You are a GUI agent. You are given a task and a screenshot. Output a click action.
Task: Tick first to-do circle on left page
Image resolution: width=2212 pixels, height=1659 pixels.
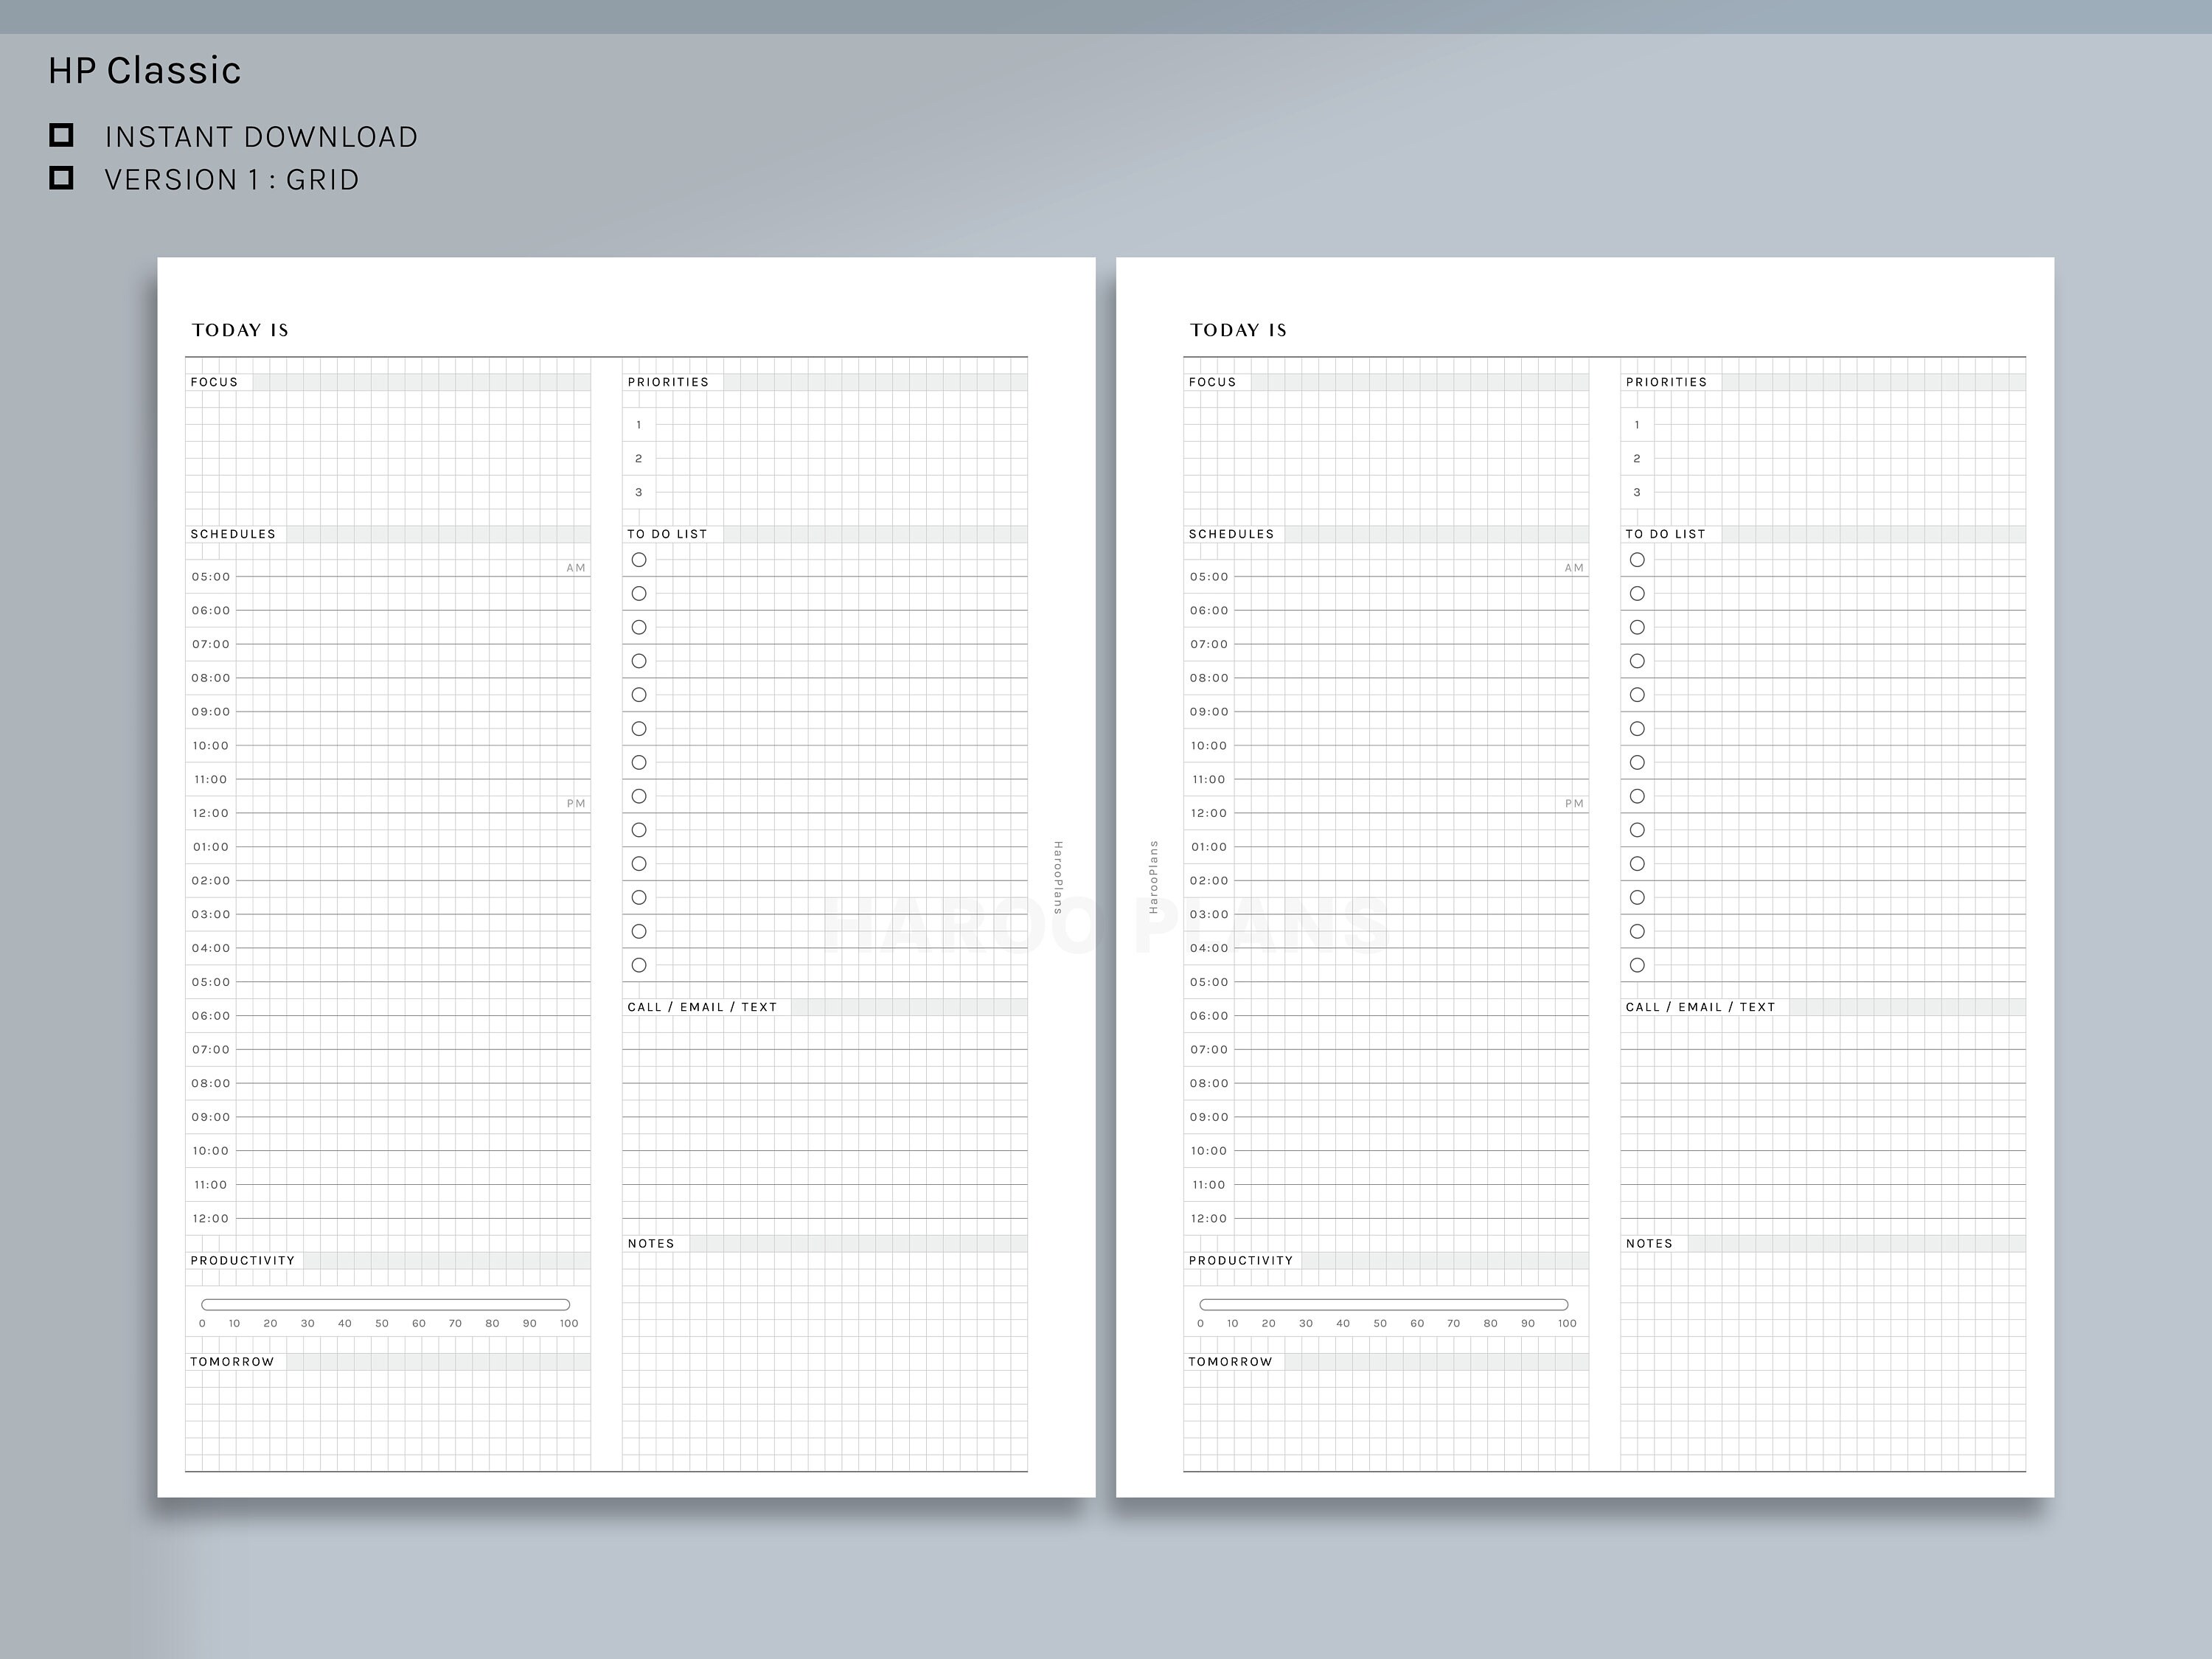pyautogui.click(x=639, y=560)
